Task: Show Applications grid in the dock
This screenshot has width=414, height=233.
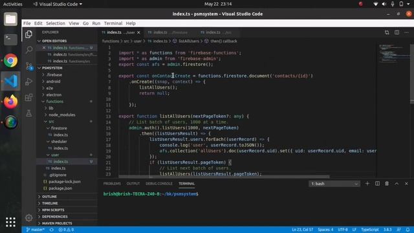Action: click(x=10, y=222)
